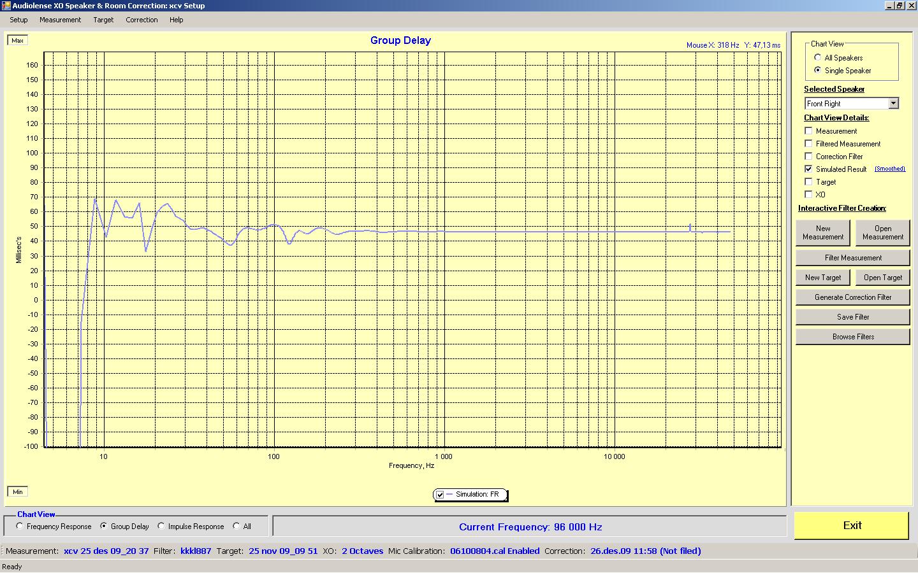
Task: Enable the Correction Filter checkbox
Action: 808,157
